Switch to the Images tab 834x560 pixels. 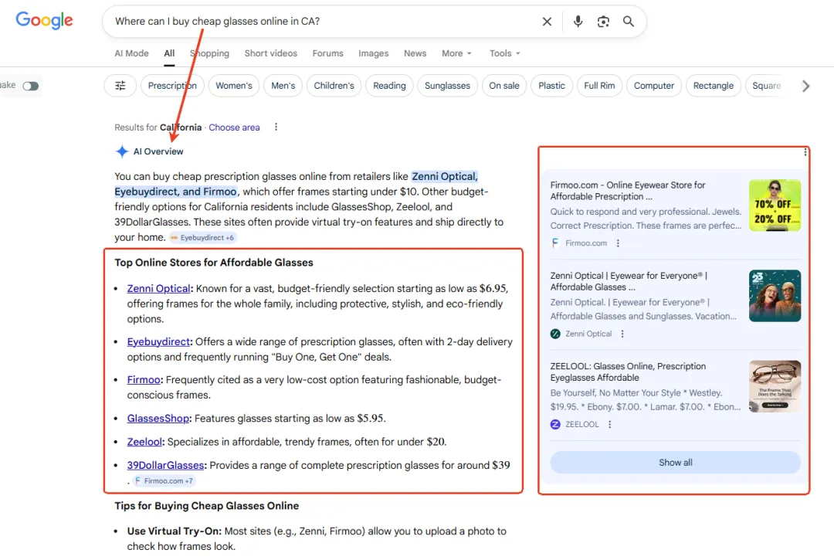tap(374, 53)
